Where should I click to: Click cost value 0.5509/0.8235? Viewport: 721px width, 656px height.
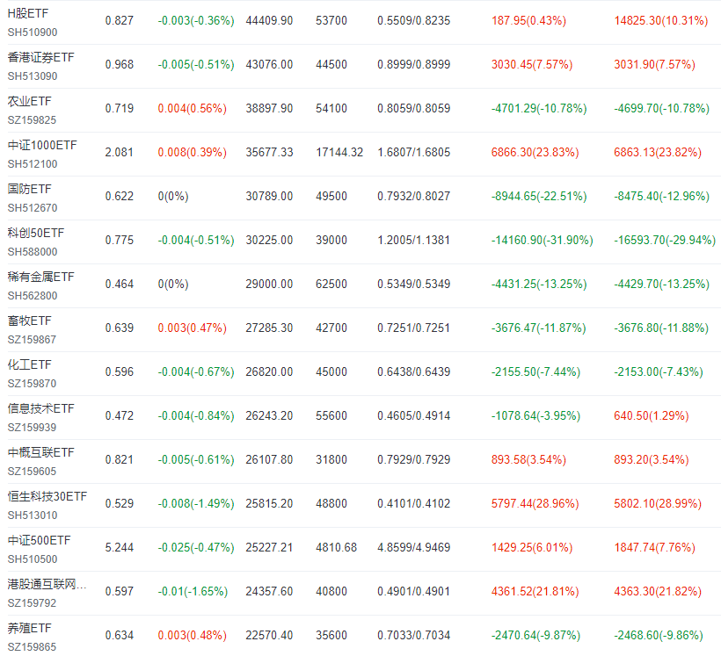[x=413, y=21]
